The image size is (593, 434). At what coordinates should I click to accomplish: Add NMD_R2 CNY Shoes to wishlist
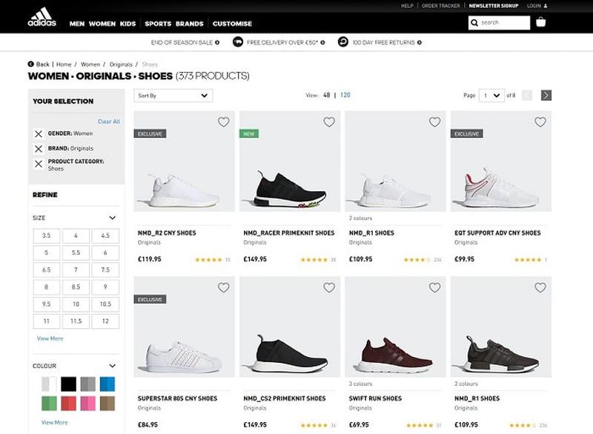(x=224, y=122)
